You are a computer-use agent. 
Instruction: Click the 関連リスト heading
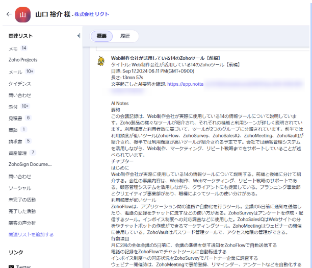[21, 36]
